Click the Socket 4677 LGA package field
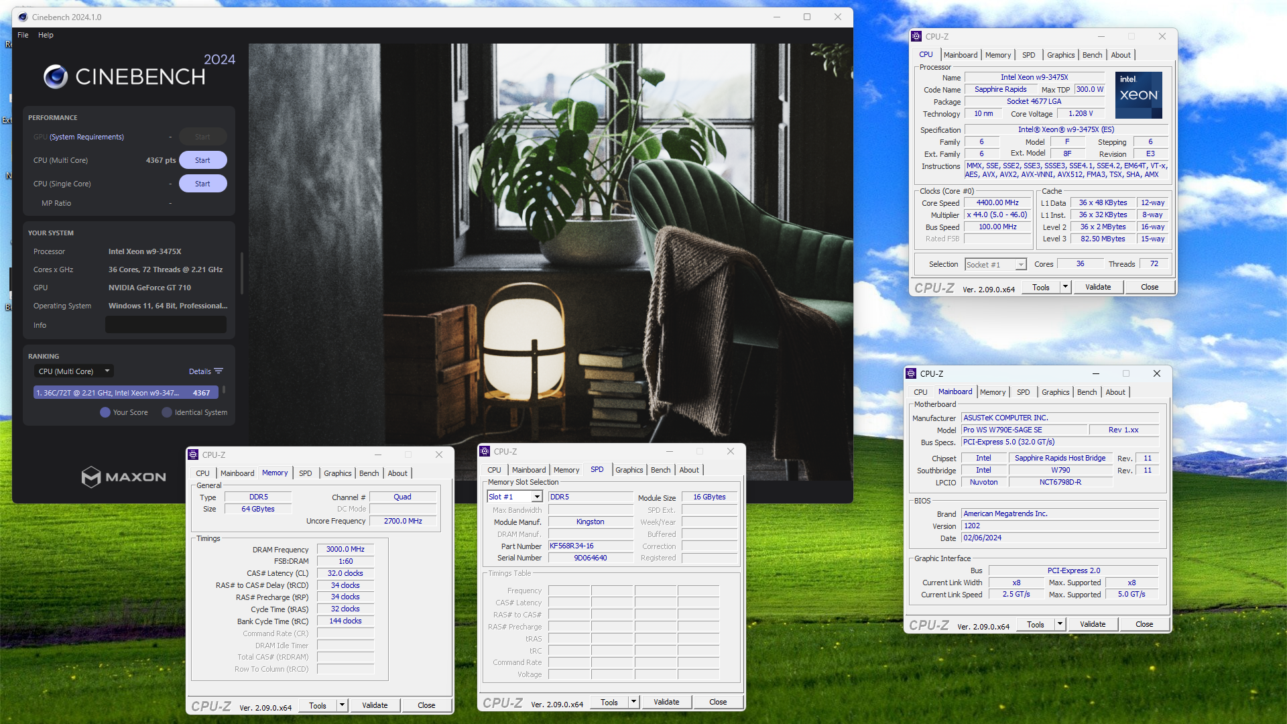 (x=1034, y=101)
